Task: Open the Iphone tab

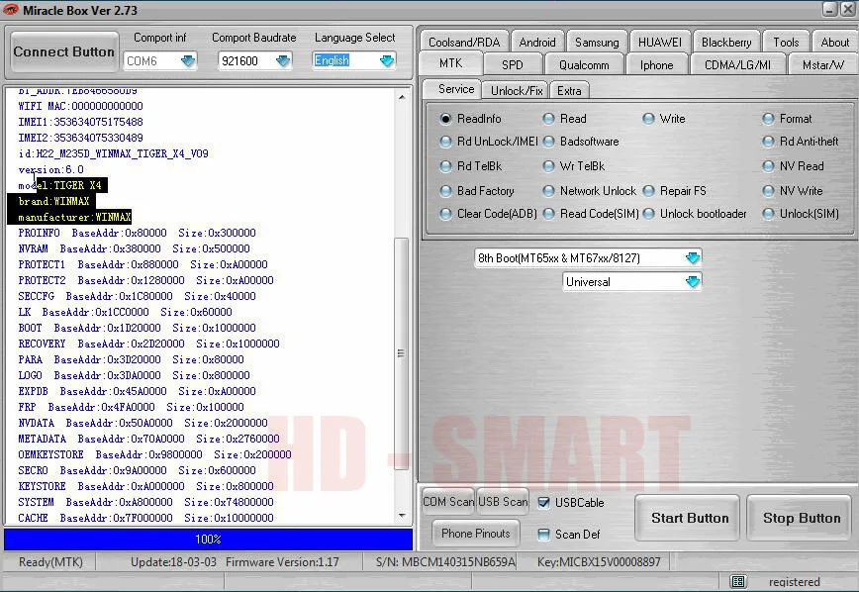Action: [x=656, y=64]
